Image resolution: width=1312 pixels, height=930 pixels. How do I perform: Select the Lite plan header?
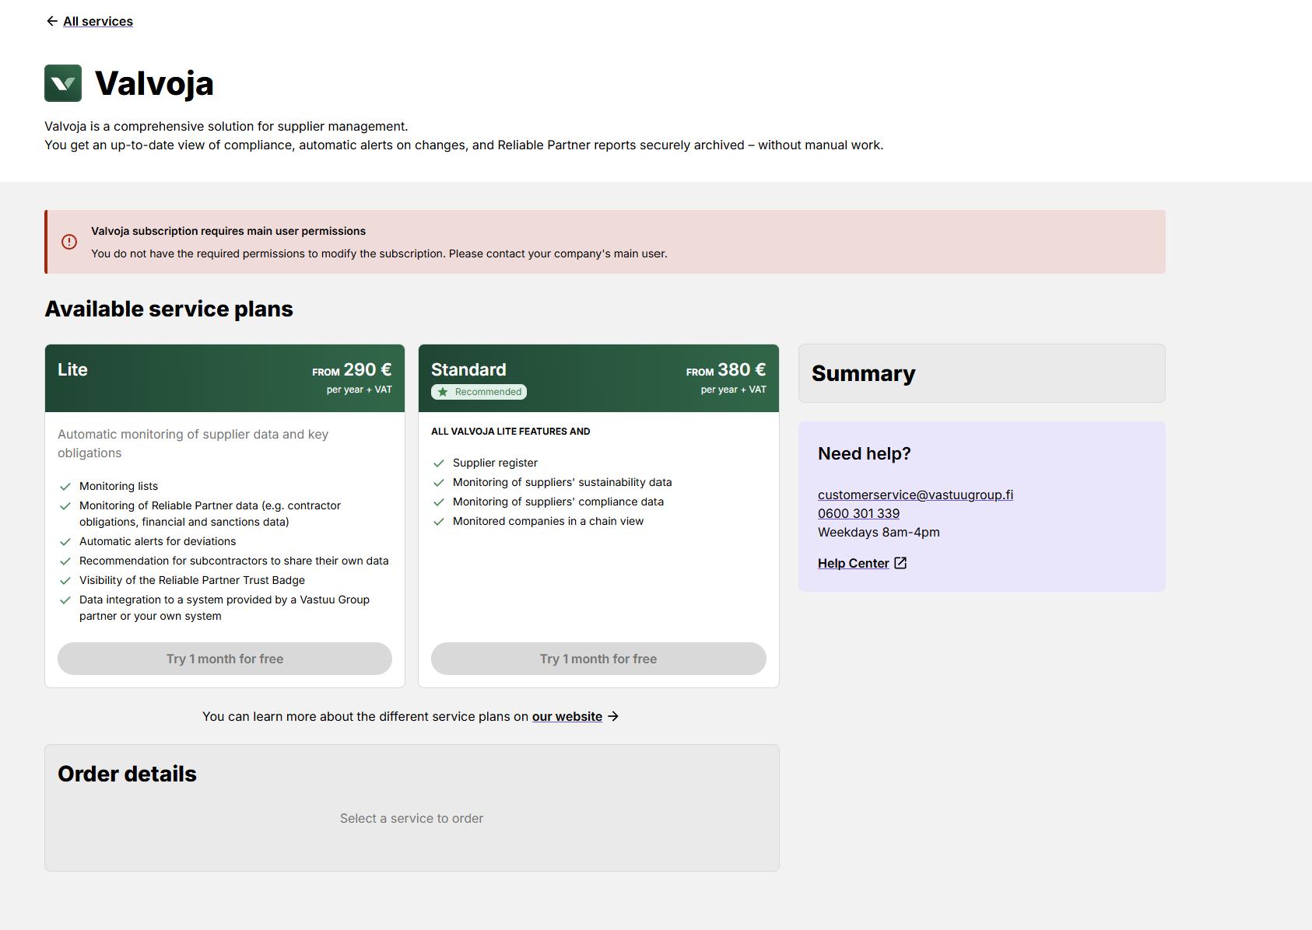coord(225,378)
